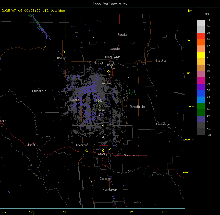Click the radar echo streak in northwest corner
Image resolution: width=220 pixels, height=215 pixels.
click(x=40, y=27)
